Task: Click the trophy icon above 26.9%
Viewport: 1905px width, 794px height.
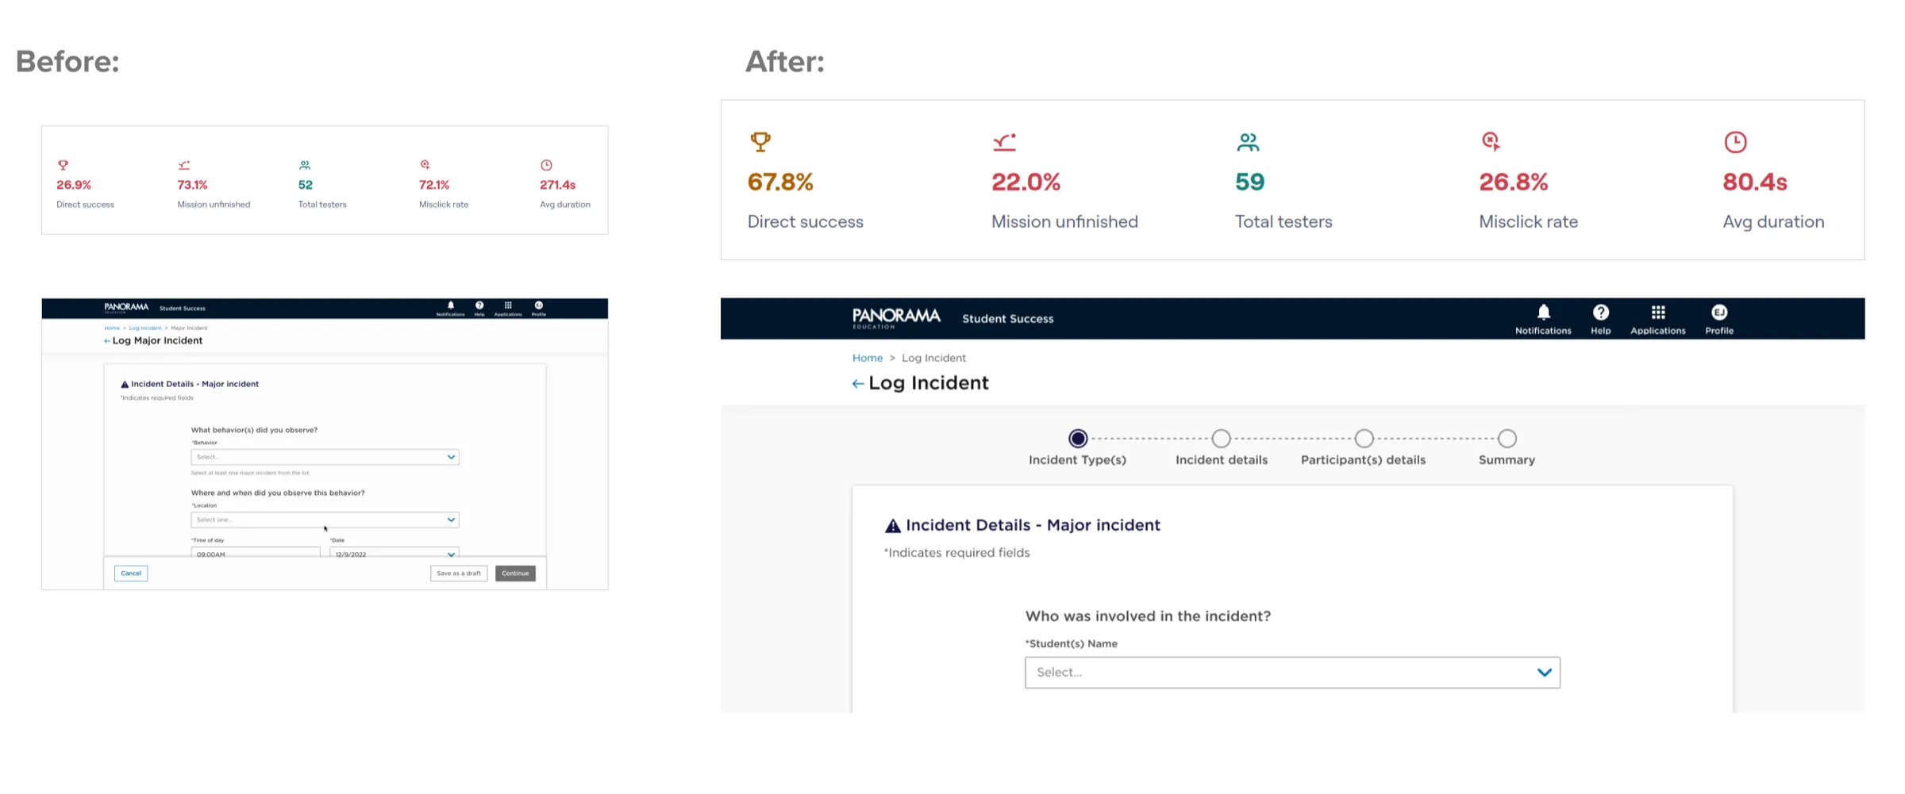Action: click(x=63, y=165)
